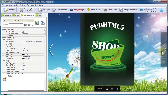Select the Home URL row

pyautogui.click(x=23, y=46)
